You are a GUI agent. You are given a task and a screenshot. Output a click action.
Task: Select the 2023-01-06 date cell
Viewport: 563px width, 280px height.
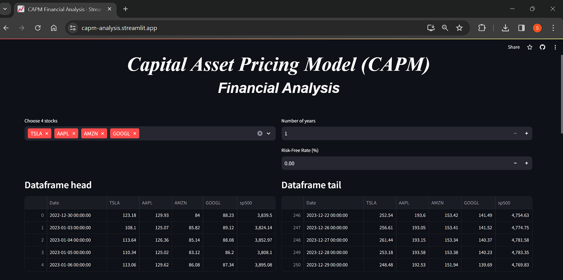(x=77, y=265)
